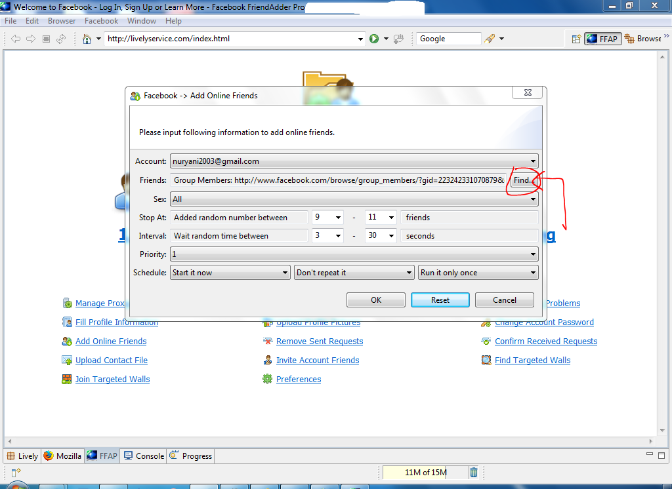Click the Reset button
Screen dimensions: 672x489
pyautogui.click(x=440, y=300)
